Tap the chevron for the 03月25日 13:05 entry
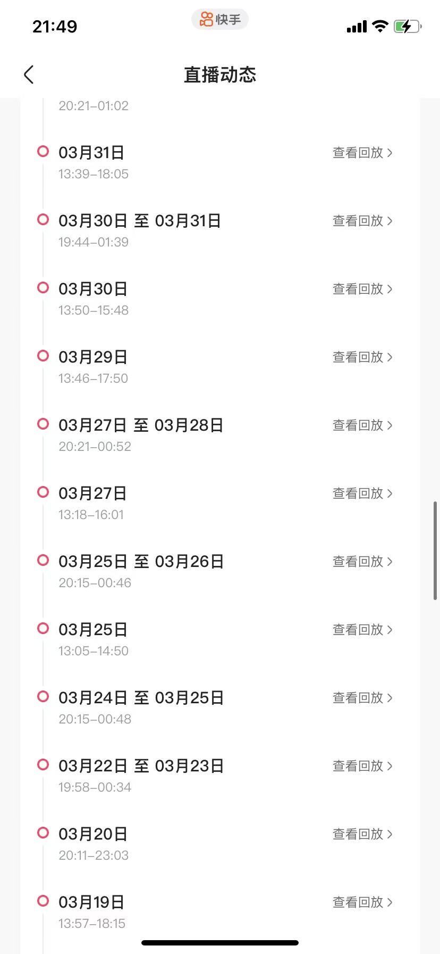The width and height of the screenshot is (440, 954). (390, 630)
